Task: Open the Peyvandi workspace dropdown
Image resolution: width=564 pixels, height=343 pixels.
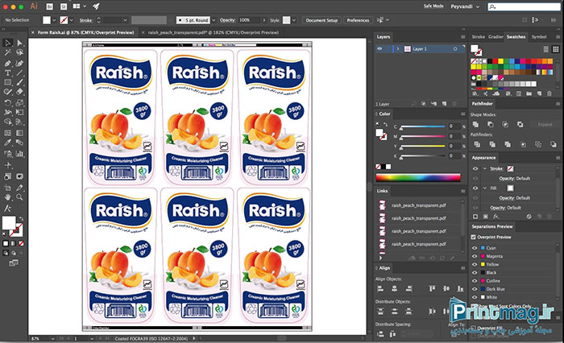Action: coord(465,6)
